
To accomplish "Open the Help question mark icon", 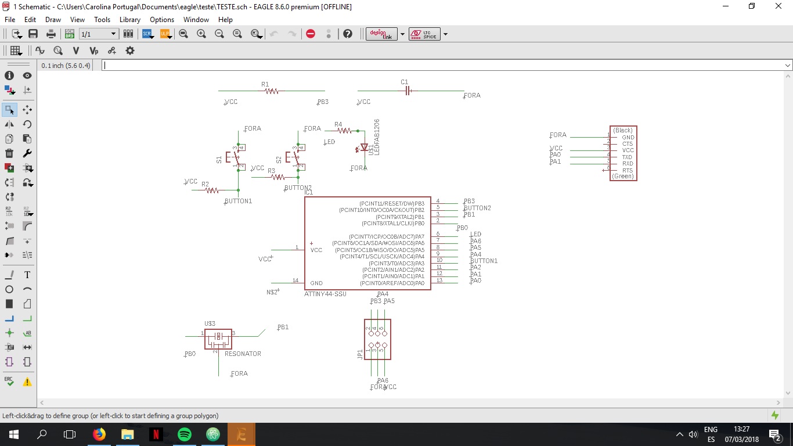I will click(x=348, y=34).
